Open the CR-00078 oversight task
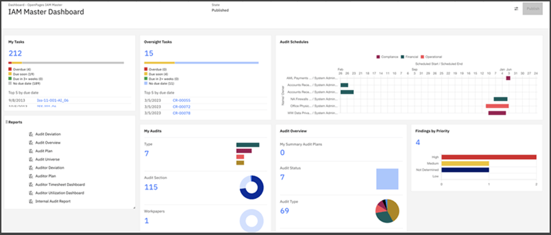Screen dimensions: 551x235 (x=182, y=113)
